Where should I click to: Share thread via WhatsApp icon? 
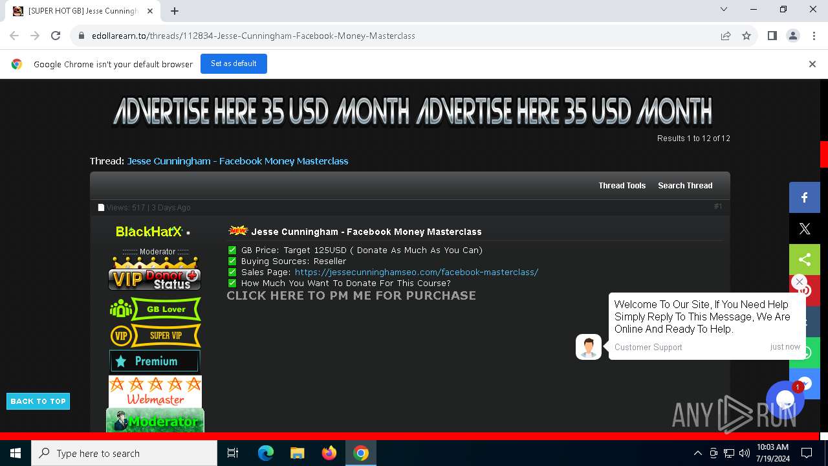click(x=804, y=353)
